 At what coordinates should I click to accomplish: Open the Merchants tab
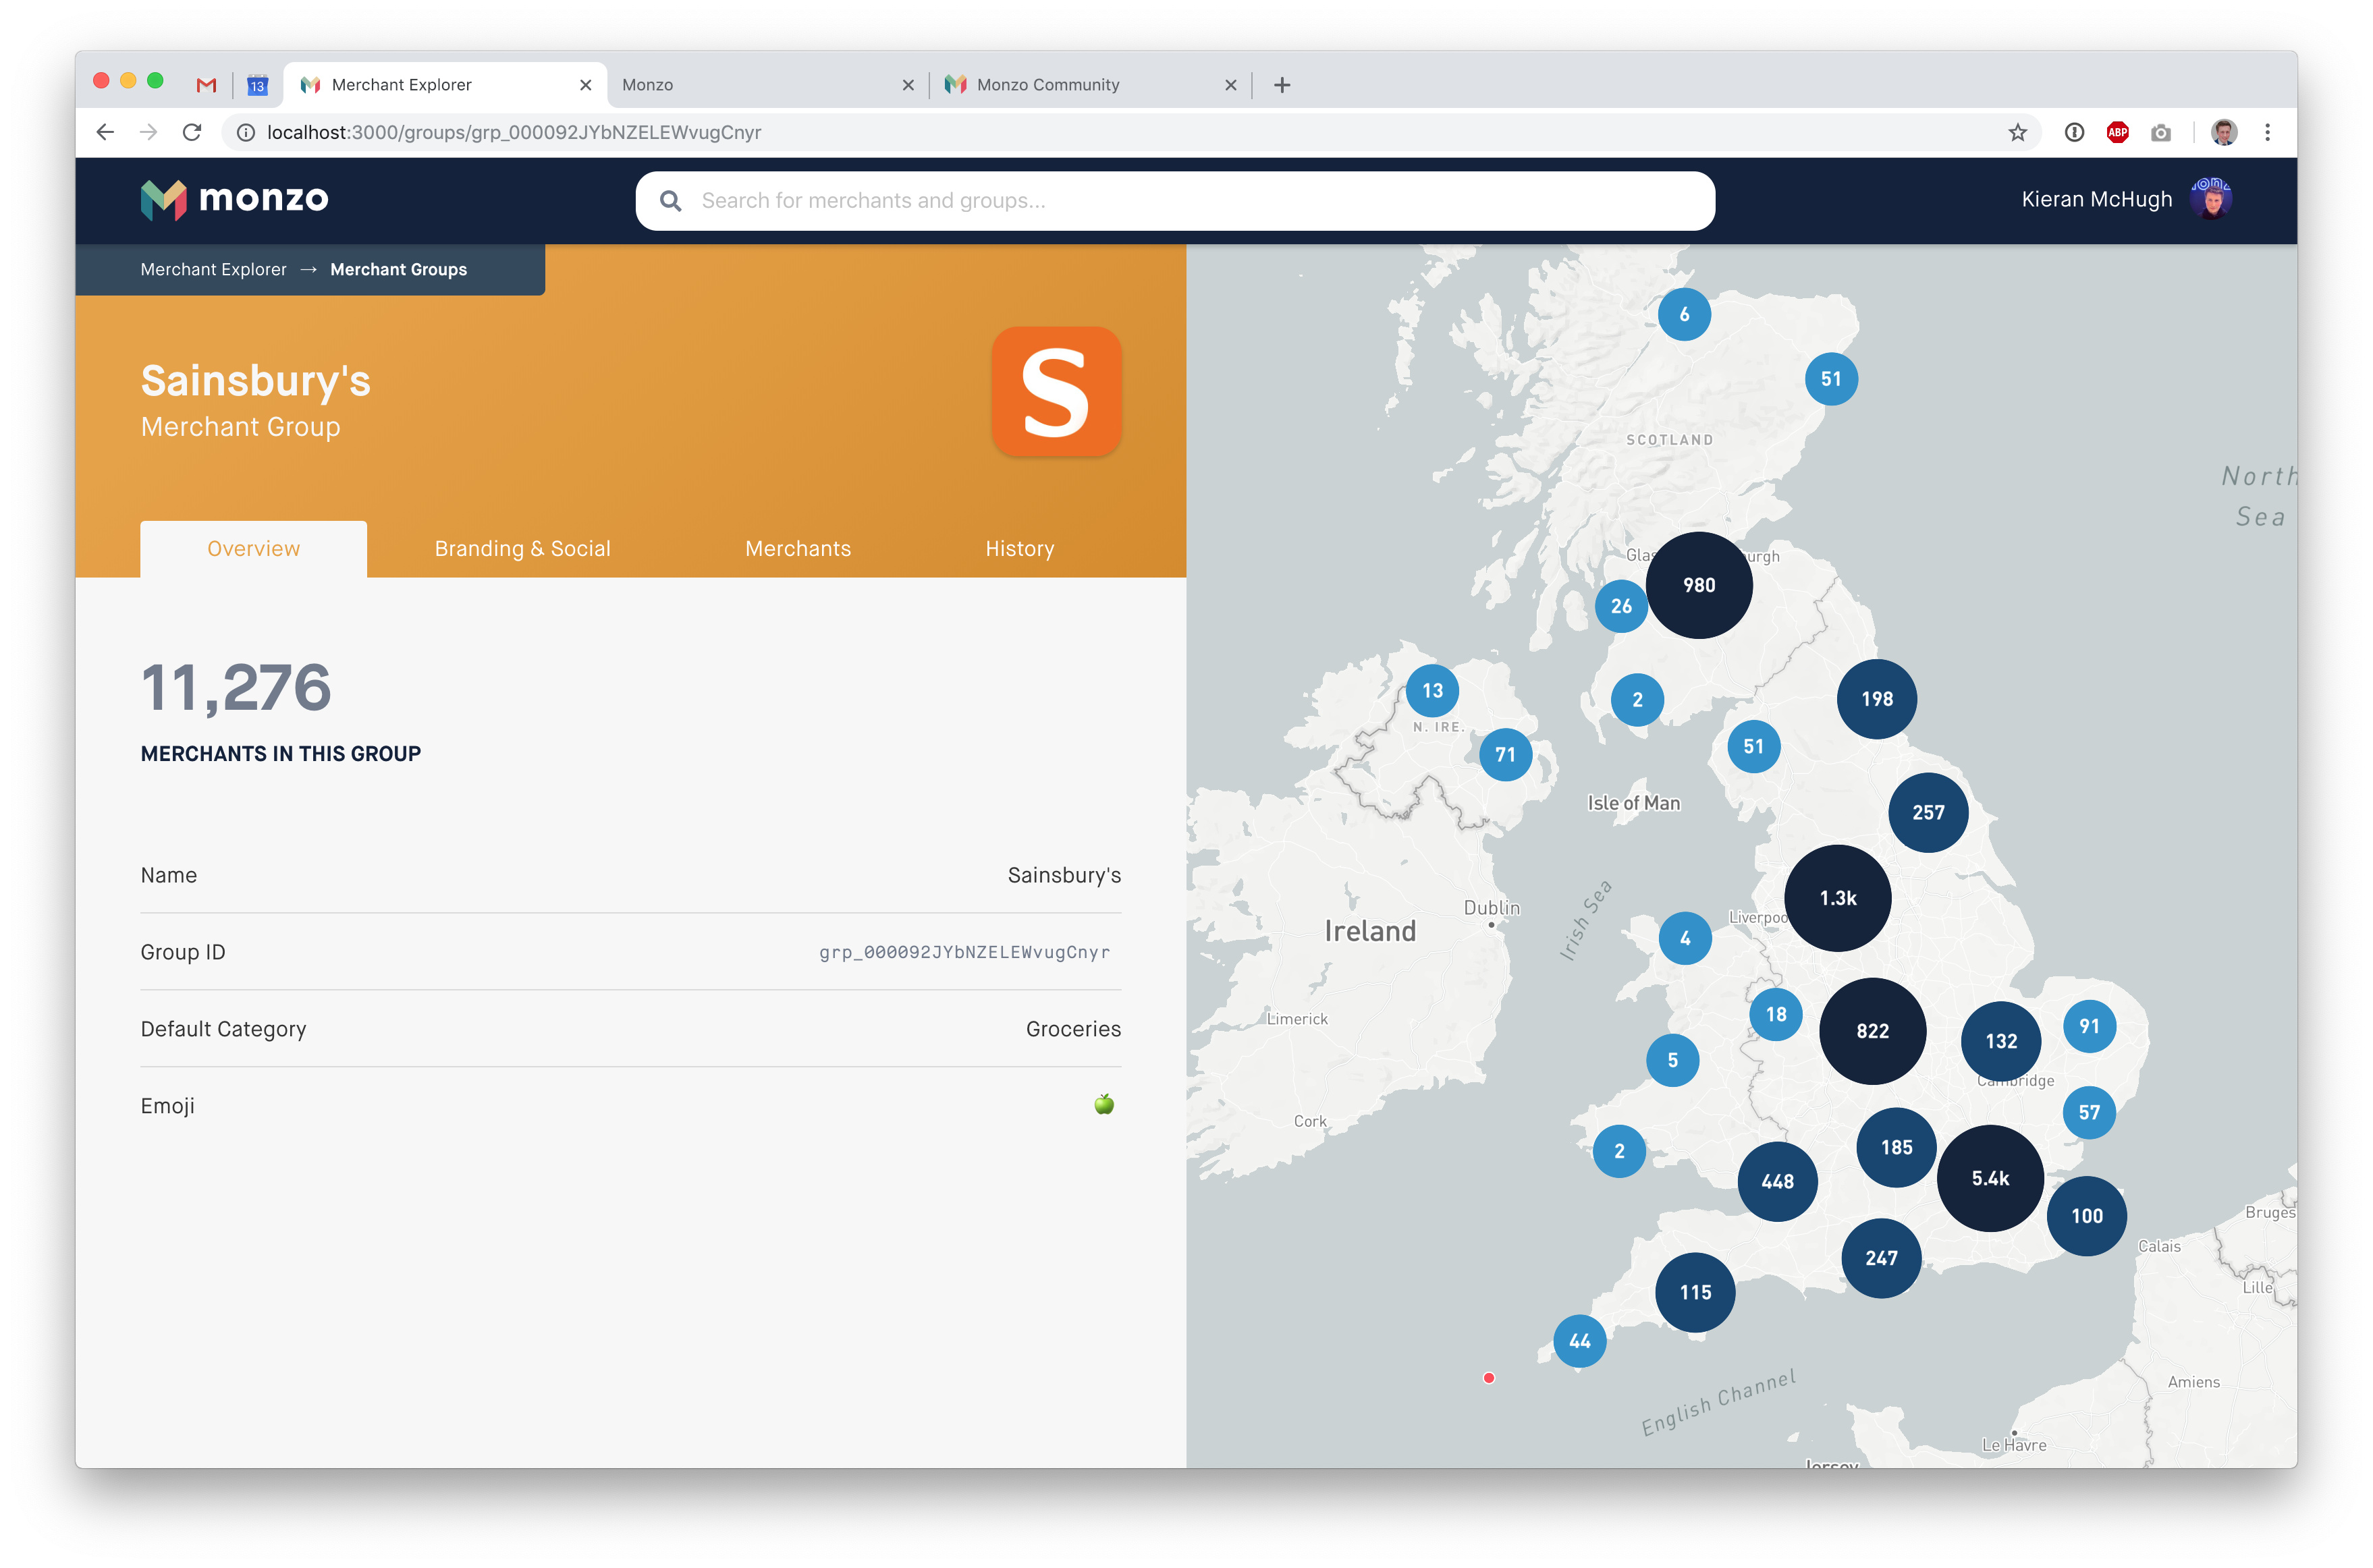coord(797,548)
